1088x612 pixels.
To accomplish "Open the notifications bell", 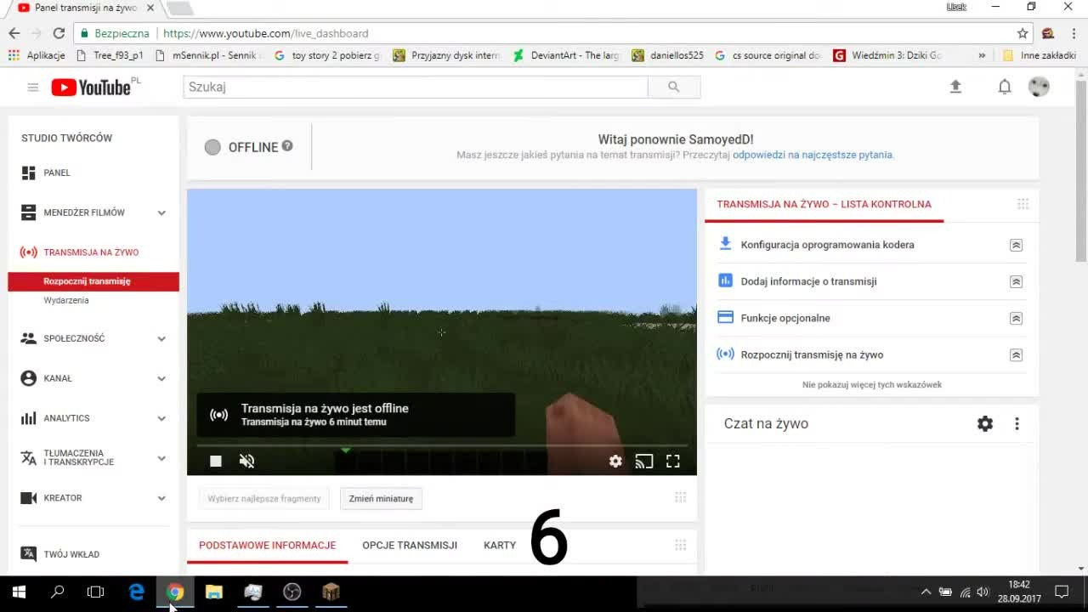I will coord(1005,87).
